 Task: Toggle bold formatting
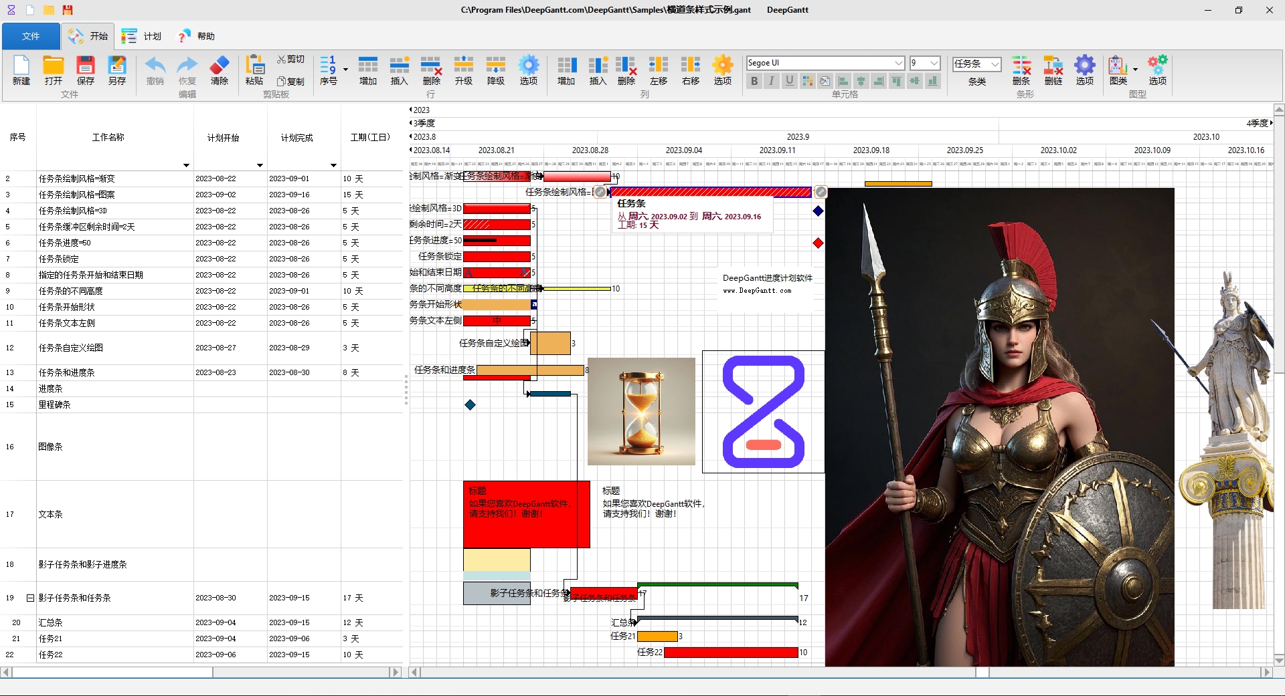[754, 81]
